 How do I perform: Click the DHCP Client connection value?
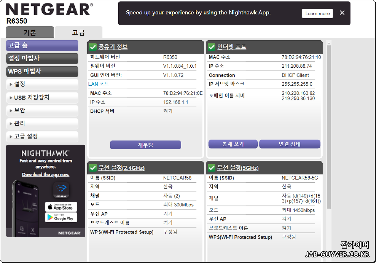(295, 75)
